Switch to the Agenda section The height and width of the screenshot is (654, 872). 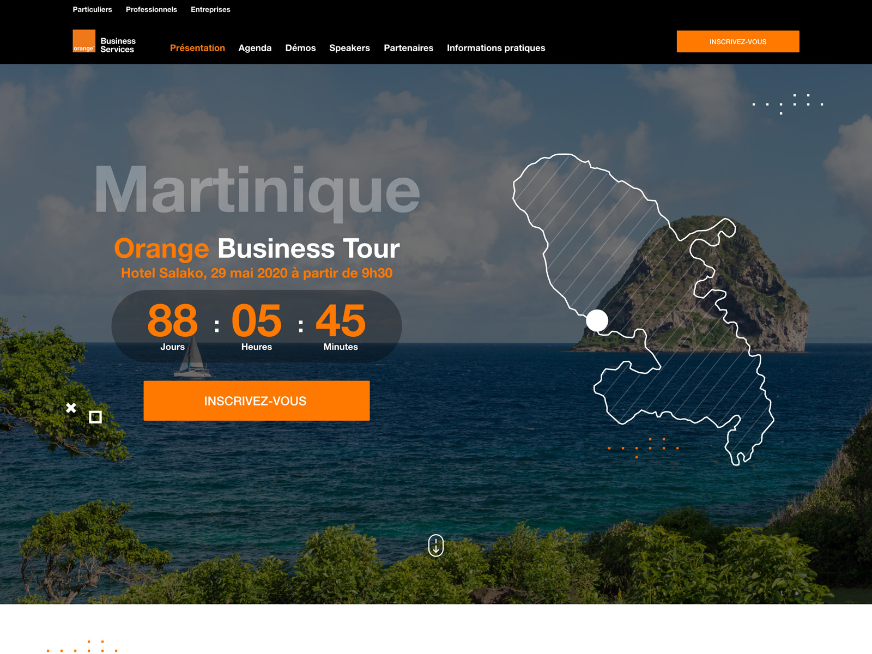point(255,48)
